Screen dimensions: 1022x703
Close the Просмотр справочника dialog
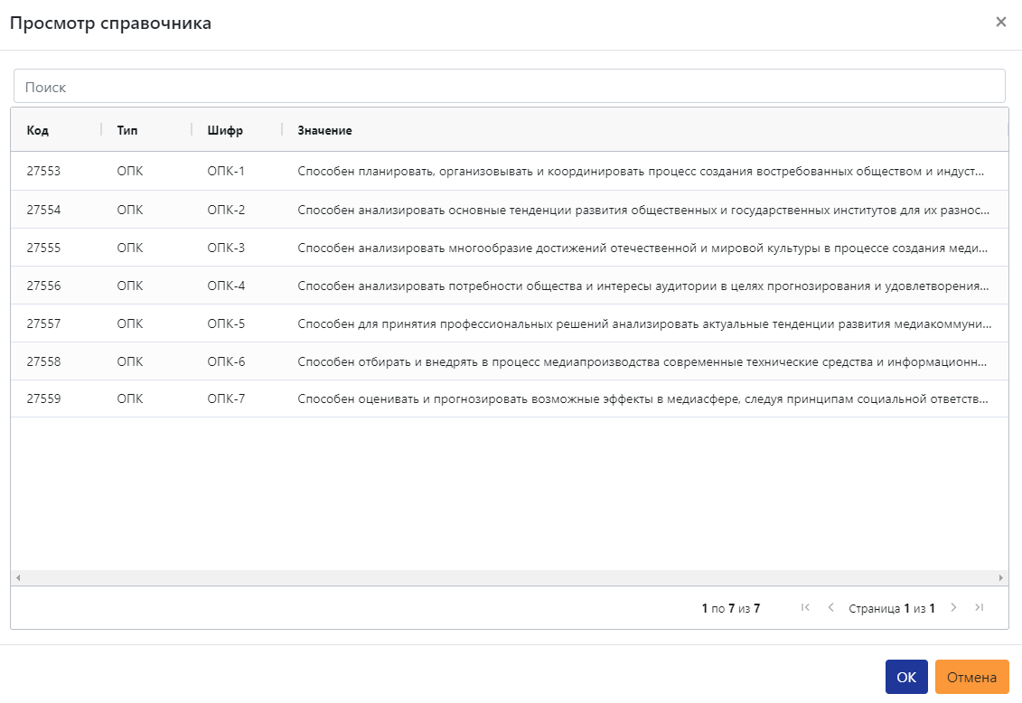coord(1001,23)
